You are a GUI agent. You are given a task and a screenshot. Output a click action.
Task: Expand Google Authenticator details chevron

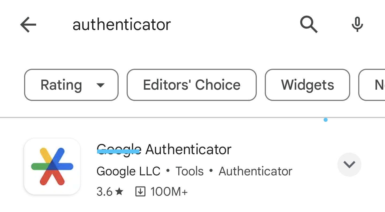pos(349,165)
